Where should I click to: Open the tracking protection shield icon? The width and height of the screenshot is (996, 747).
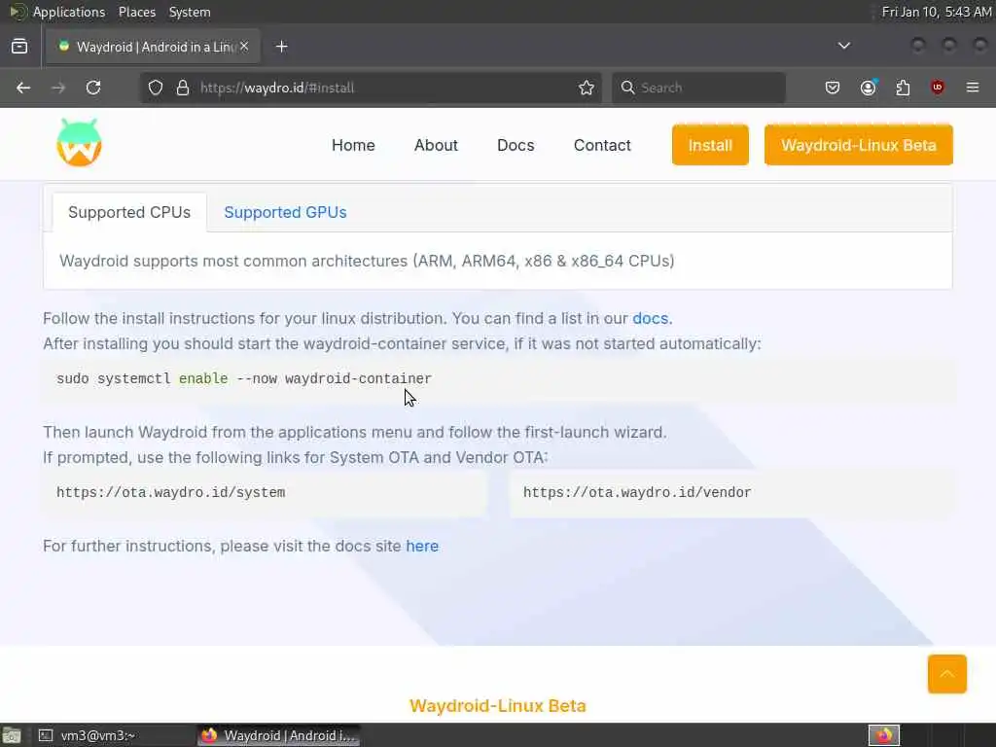[x=156, y=88]
